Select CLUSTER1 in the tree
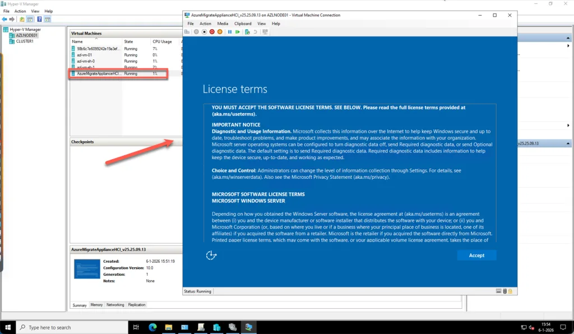 [24, 41]
